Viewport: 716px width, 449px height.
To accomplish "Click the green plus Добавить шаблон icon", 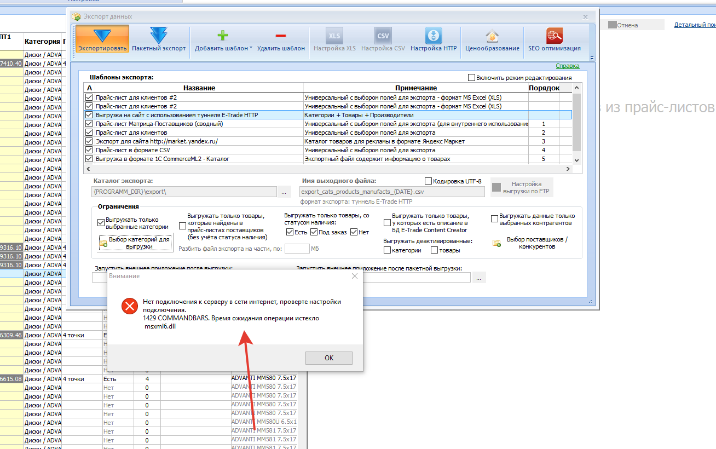I will click(222, 36).
